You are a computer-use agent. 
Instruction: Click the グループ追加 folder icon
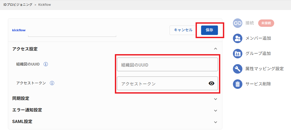pos(238,54)
